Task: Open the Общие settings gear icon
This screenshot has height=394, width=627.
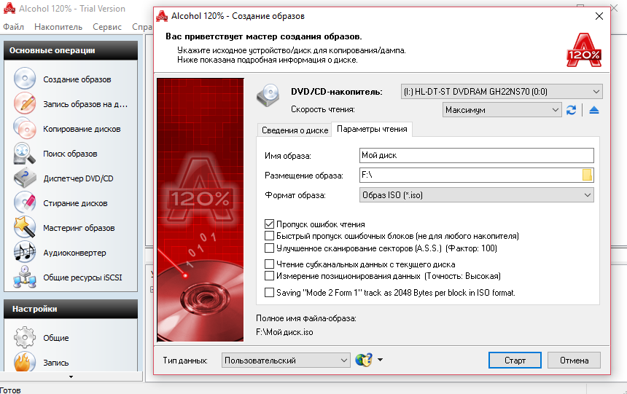Action: click(25, 337)
